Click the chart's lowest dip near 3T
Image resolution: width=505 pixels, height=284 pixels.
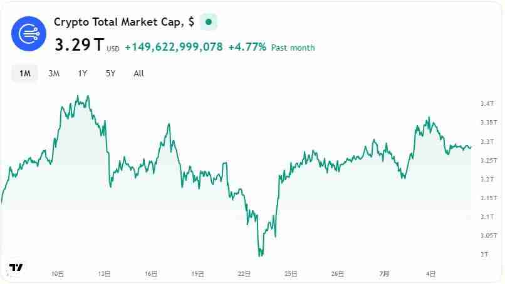(260, 255)
